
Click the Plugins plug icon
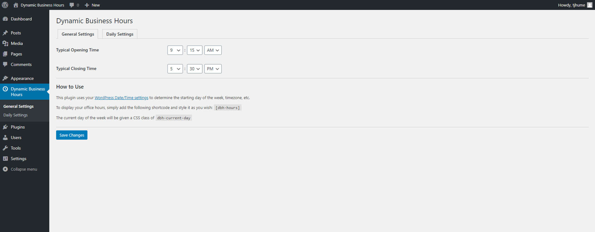5,127
